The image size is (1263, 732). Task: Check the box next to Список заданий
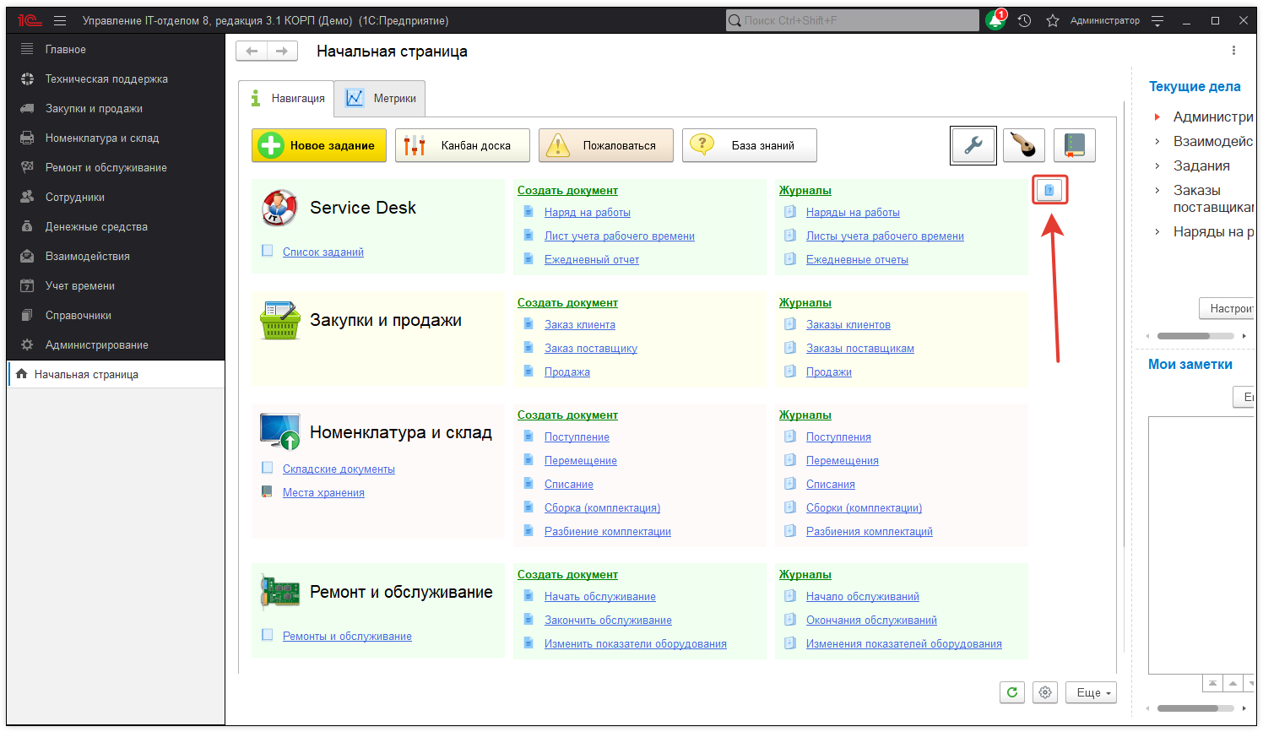(x=267, y=252)
